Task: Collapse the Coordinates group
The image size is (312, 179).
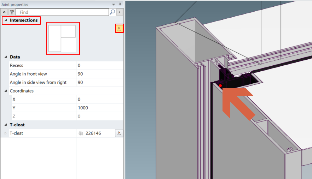Action: click(x=6, y=91)
